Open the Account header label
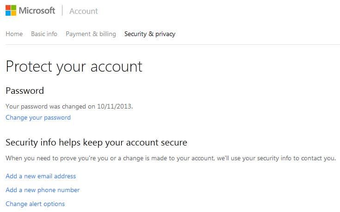Screen dimensions: 340x212 (x=84, y=11)
